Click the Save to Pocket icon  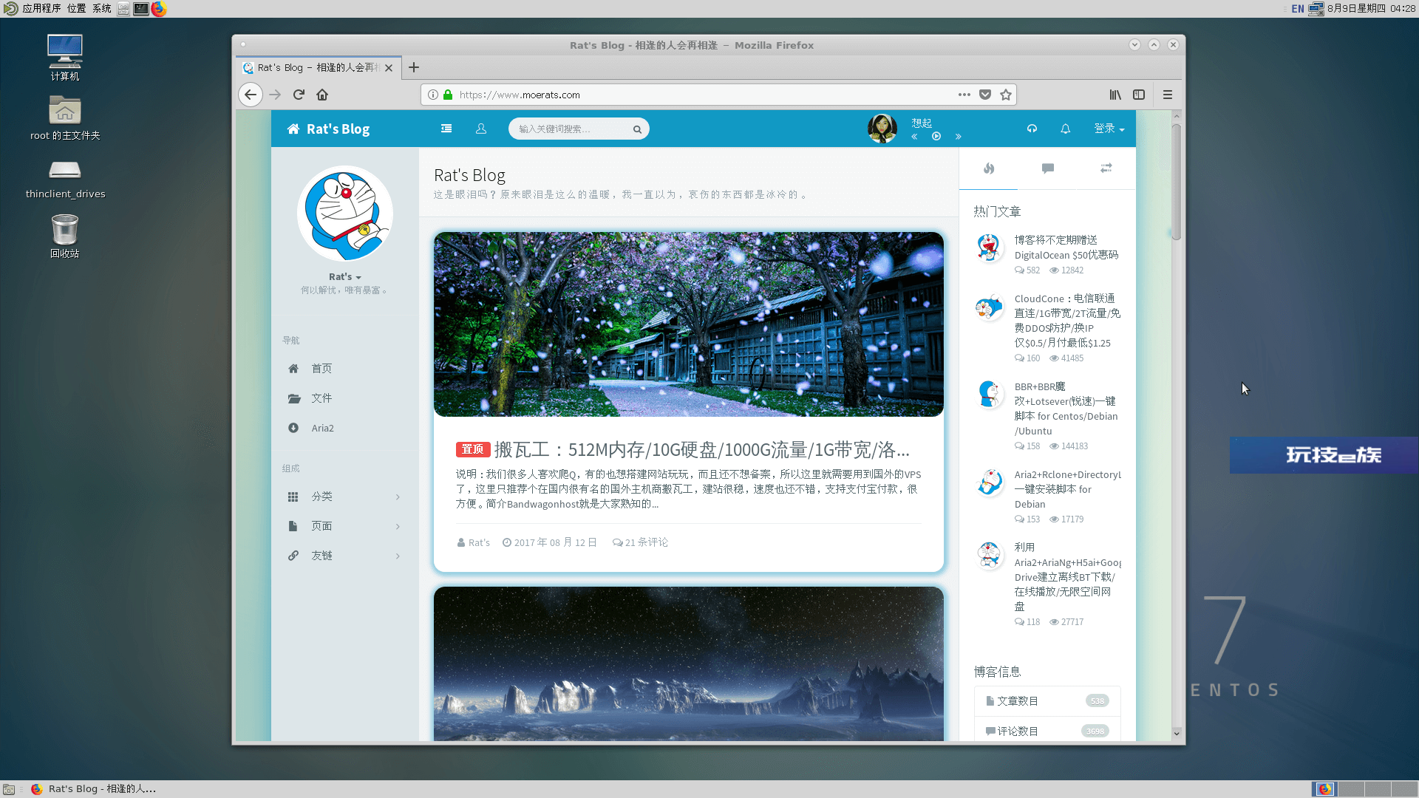(x=985, y=95)
